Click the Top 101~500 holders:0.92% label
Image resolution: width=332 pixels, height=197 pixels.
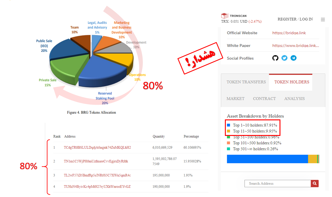point(257,143)
